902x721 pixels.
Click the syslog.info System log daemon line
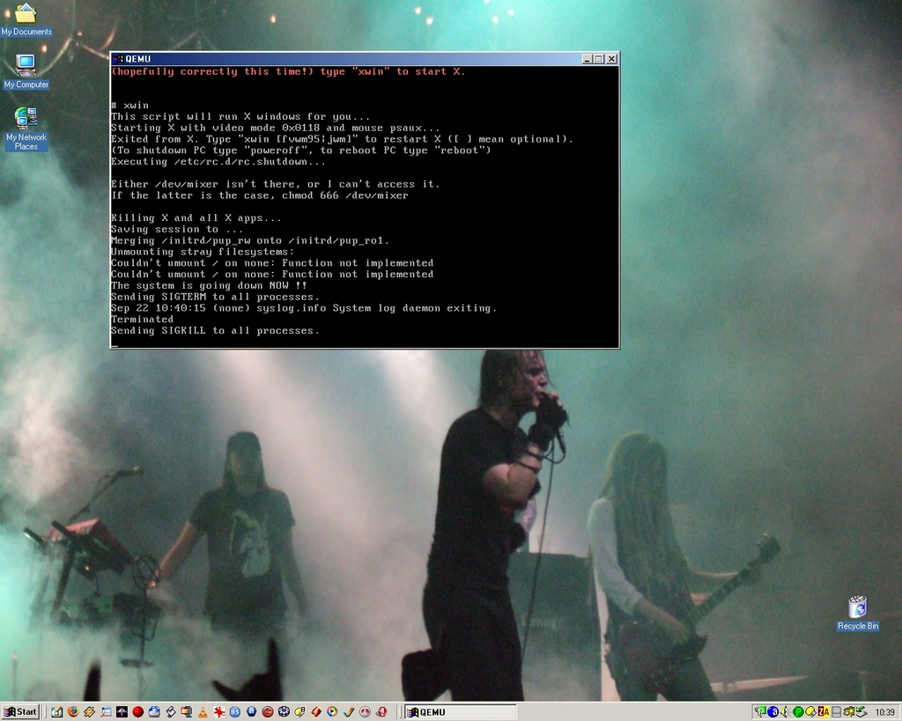(x=303, y=308)
